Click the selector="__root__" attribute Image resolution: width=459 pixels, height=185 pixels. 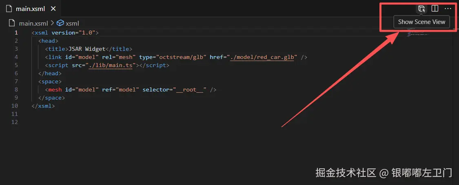(175, 89)
